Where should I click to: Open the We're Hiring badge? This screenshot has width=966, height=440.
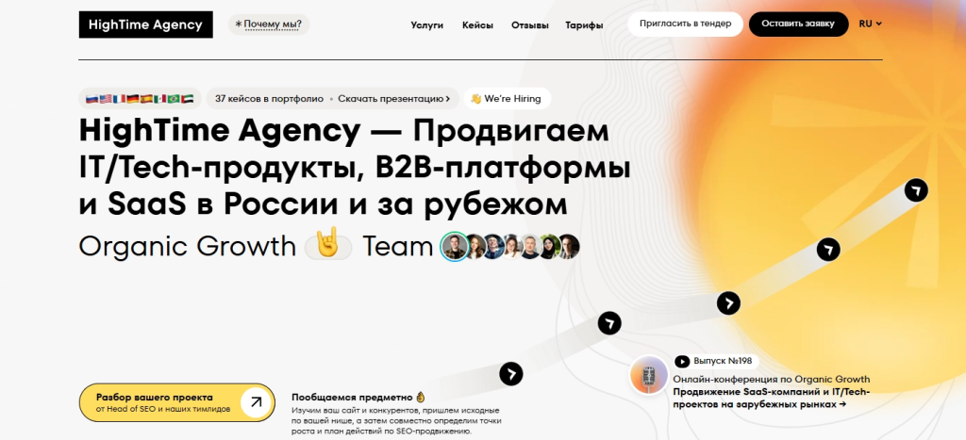(507, 99)
